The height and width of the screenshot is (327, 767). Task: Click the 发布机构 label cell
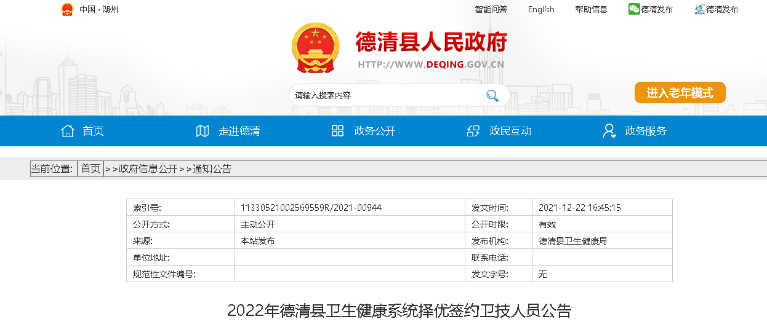pos(499,241)
